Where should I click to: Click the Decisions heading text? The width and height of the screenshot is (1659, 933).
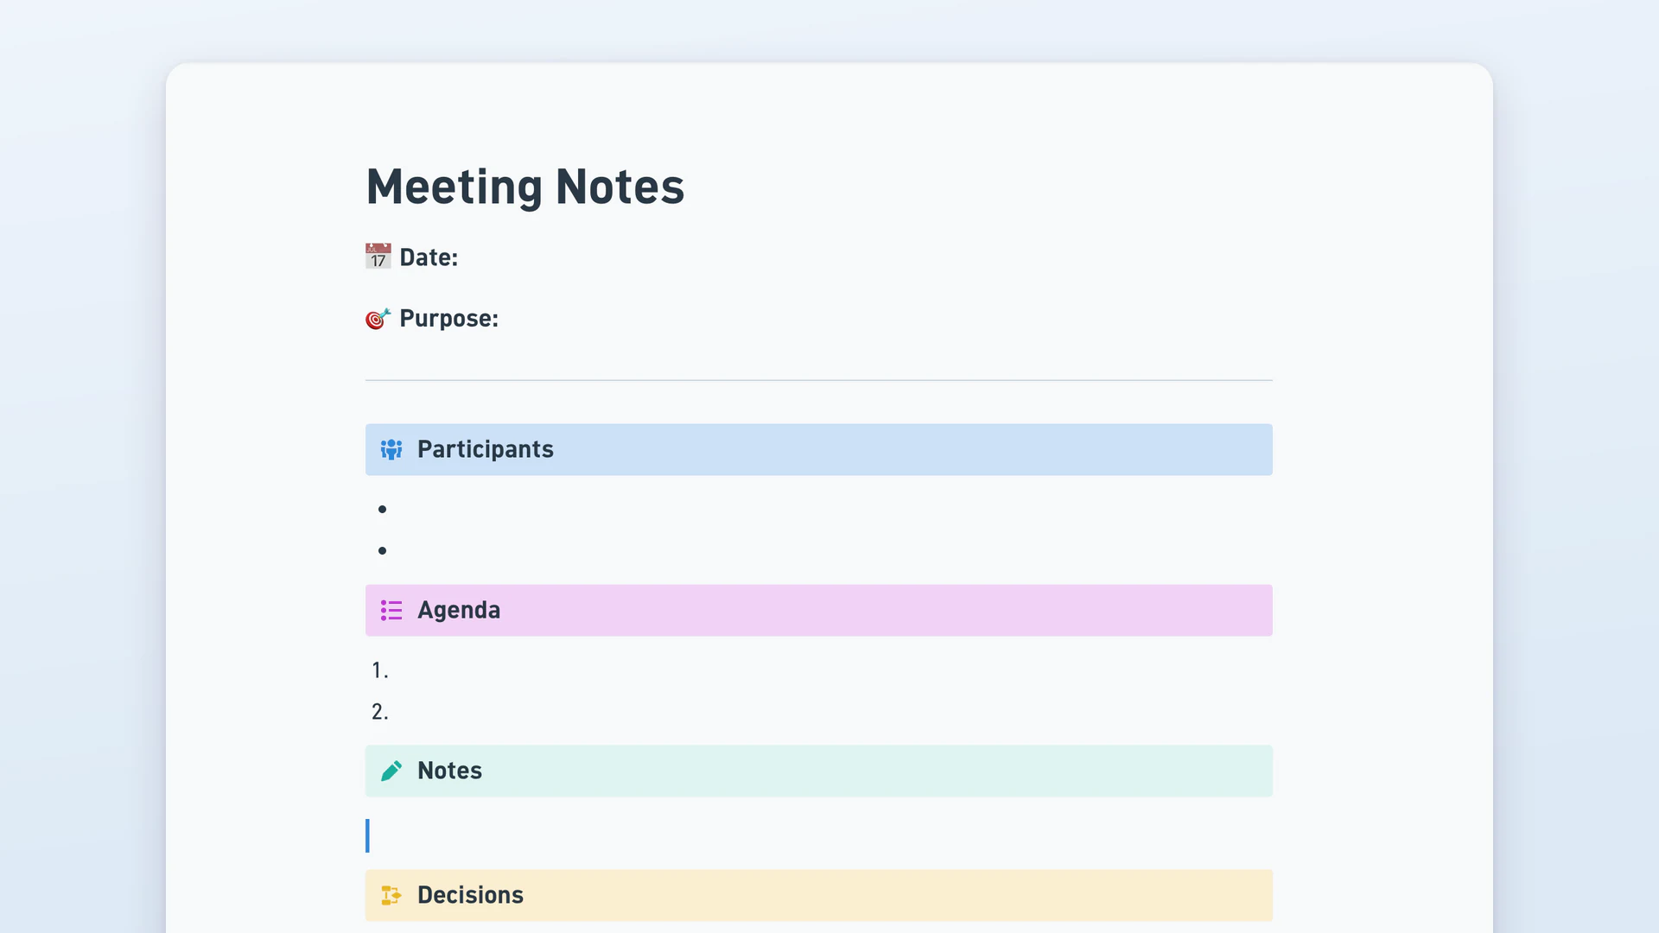(470, 895)
